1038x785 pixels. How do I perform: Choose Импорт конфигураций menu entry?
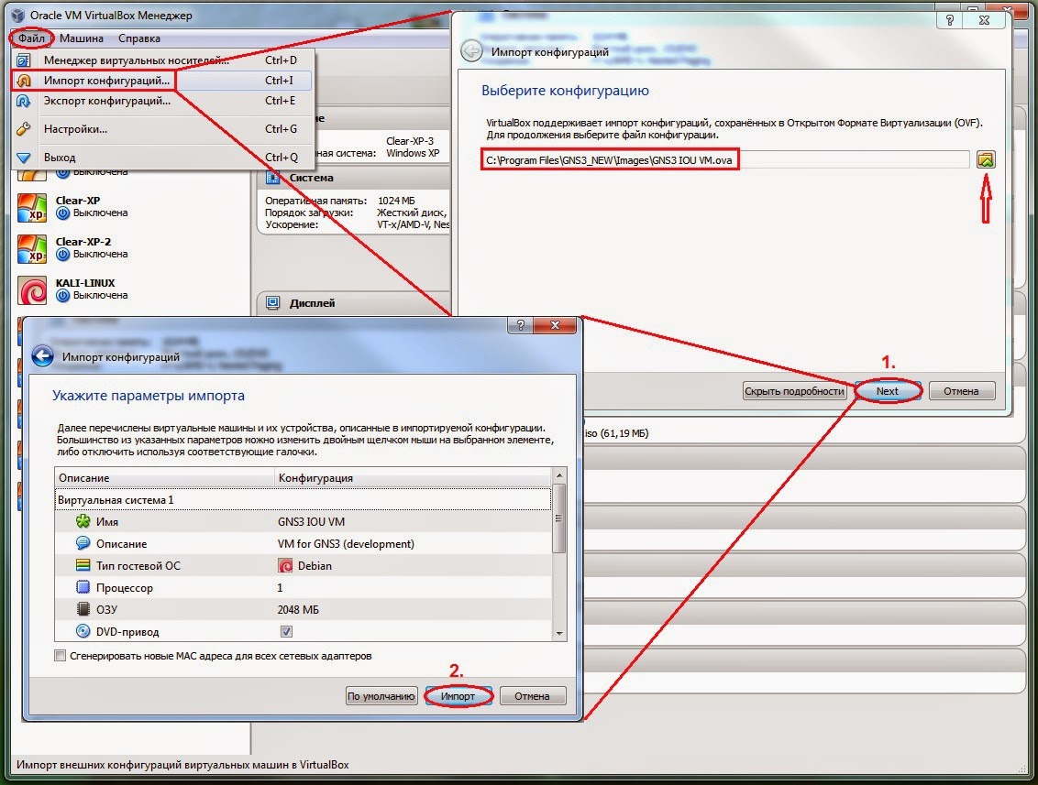162,81
